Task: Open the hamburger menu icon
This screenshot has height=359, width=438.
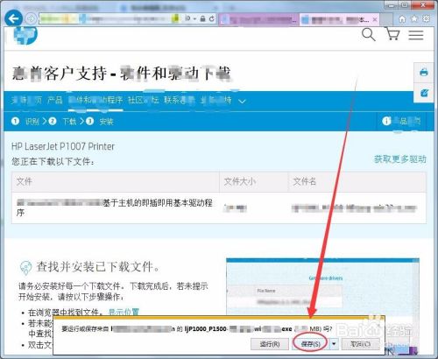Action: [x=416, y=35]
